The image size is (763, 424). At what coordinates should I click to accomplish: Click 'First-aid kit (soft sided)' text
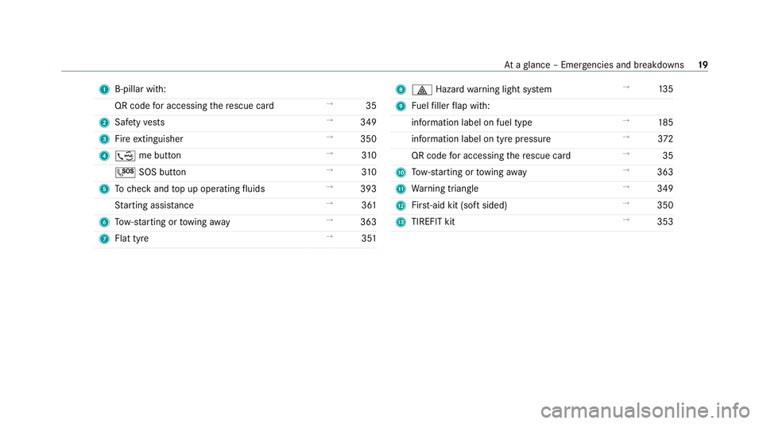click(x=459, y=205)
